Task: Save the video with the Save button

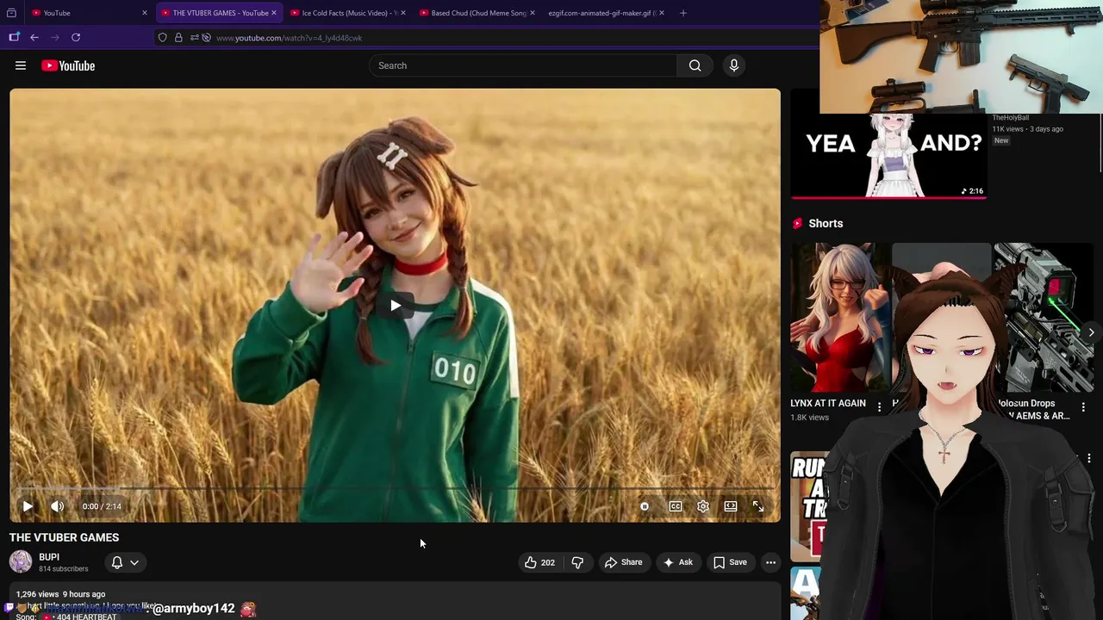Action: click(730, 562)
